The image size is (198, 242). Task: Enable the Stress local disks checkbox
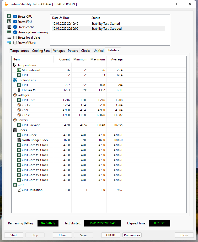click(15, 37)
